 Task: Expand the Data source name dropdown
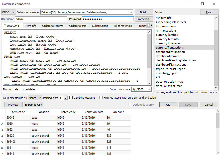point(131,12)
